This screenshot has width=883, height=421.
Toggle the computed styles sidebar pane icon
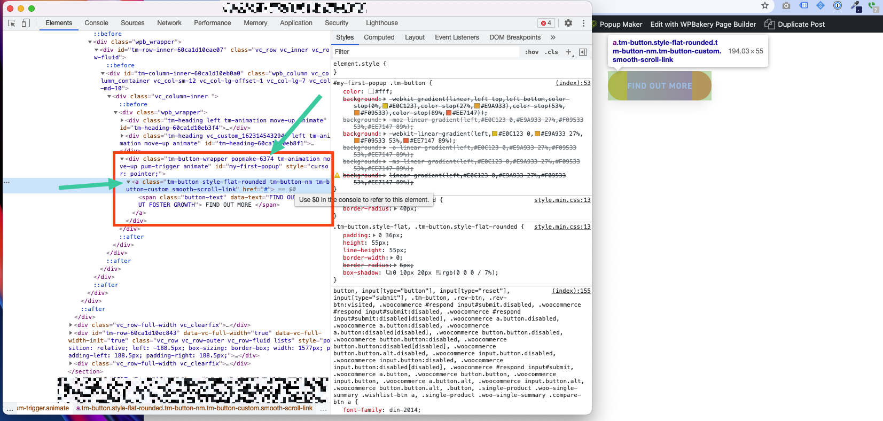click(x=583, y=52)
